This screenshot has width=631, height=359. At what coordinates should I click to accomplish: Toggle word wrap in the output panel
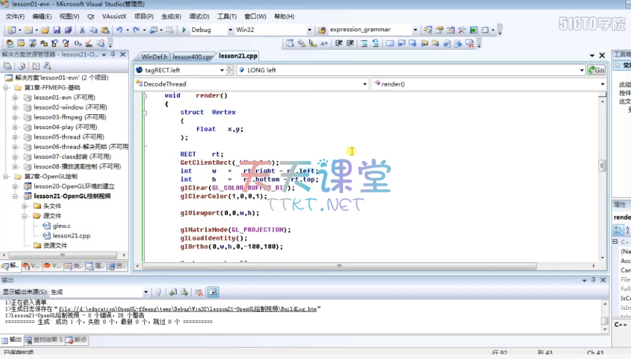213,292
